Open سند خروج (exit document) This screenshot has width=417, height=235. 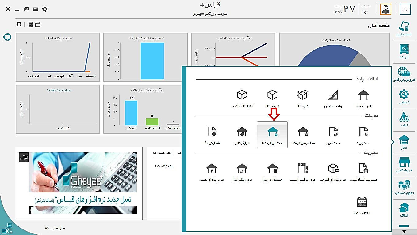(x=333, y=135)
